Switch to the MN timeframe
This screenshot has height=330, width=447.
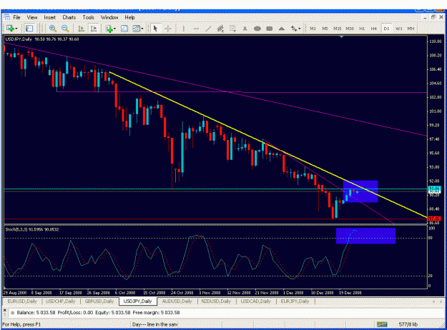tap(411, 29)
